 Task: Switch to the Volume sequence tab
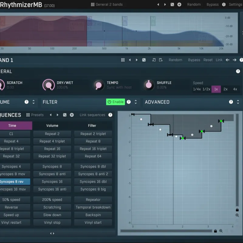click(x=52, y=125)
